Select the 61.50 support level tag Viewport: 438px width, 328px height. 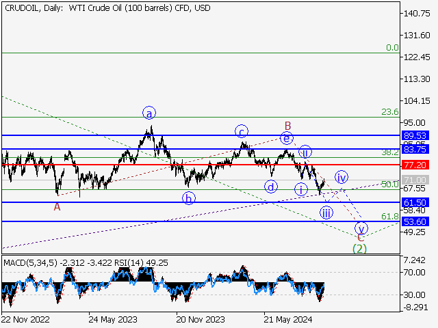(x=415, y=202)
